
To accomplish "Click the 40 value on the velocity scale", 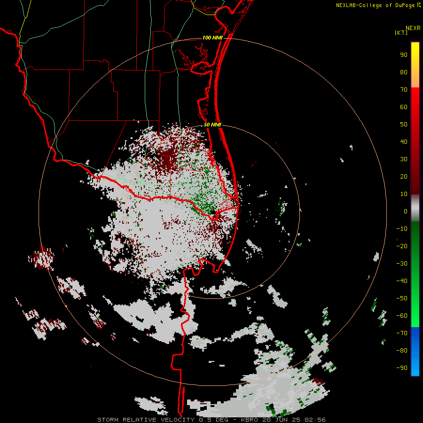I will [404, 142].
